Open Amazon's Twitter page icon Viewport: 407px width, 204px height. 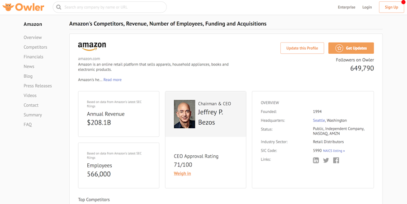pyautogui.click(x=326, y=160)
